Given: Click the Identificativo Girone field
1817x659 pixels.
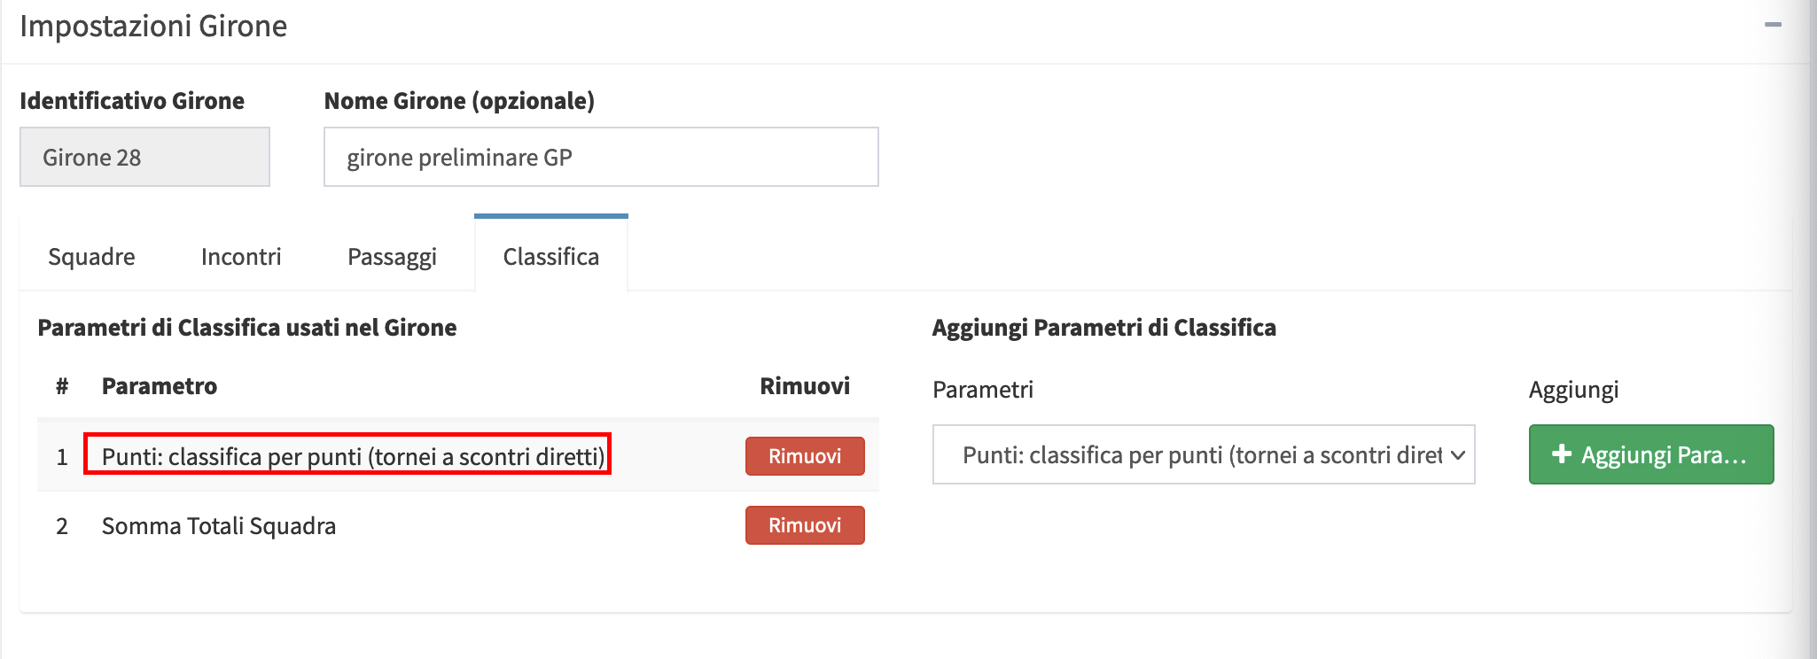Looking at the screenshot, I should (144, 158).
